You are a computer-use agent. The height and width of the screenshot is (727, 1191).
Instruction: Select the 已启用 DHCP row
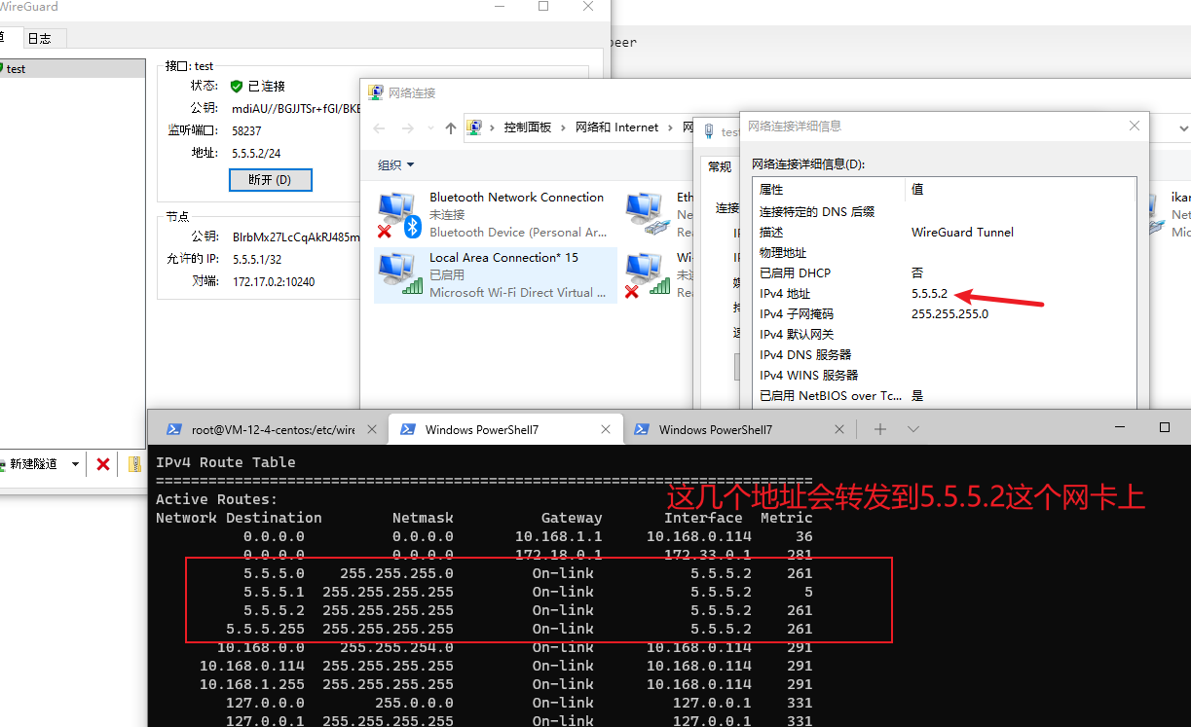pyautogui.click(x=944, y=273)
